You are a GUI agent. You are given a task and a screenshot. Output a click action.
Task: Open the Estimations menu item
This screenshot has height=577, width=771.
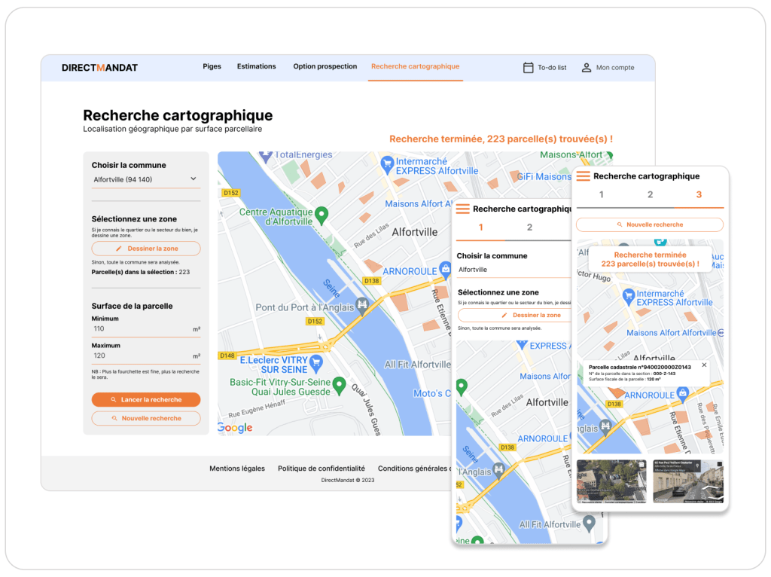tap(256, 66)
